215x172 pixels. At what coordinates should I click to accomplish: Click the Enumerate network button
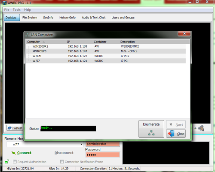151,129
